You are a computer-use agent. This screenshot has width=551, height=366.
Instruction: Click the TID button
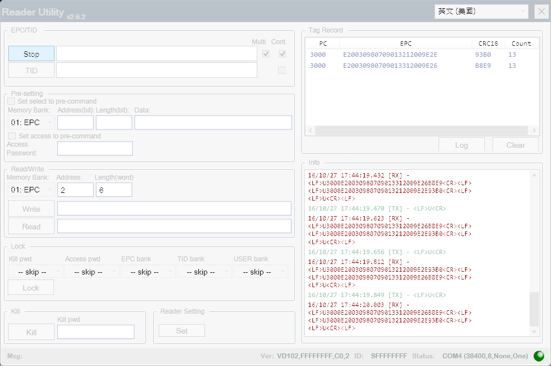31,71
